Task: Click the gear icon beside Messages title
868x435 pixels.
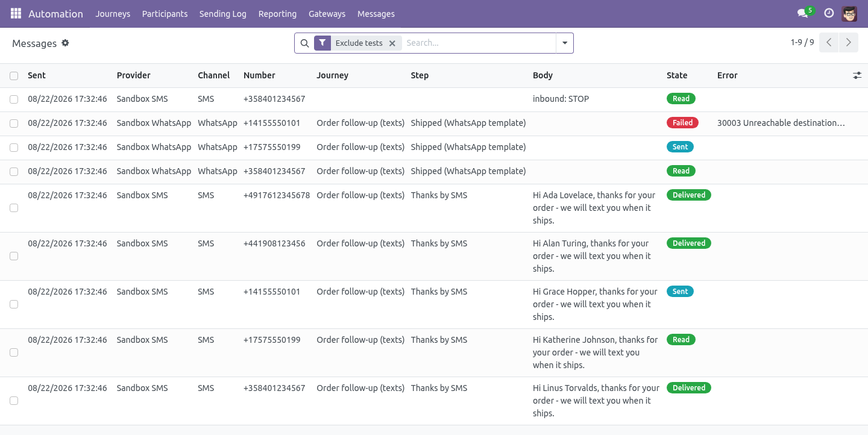Action: pos(65,43)
